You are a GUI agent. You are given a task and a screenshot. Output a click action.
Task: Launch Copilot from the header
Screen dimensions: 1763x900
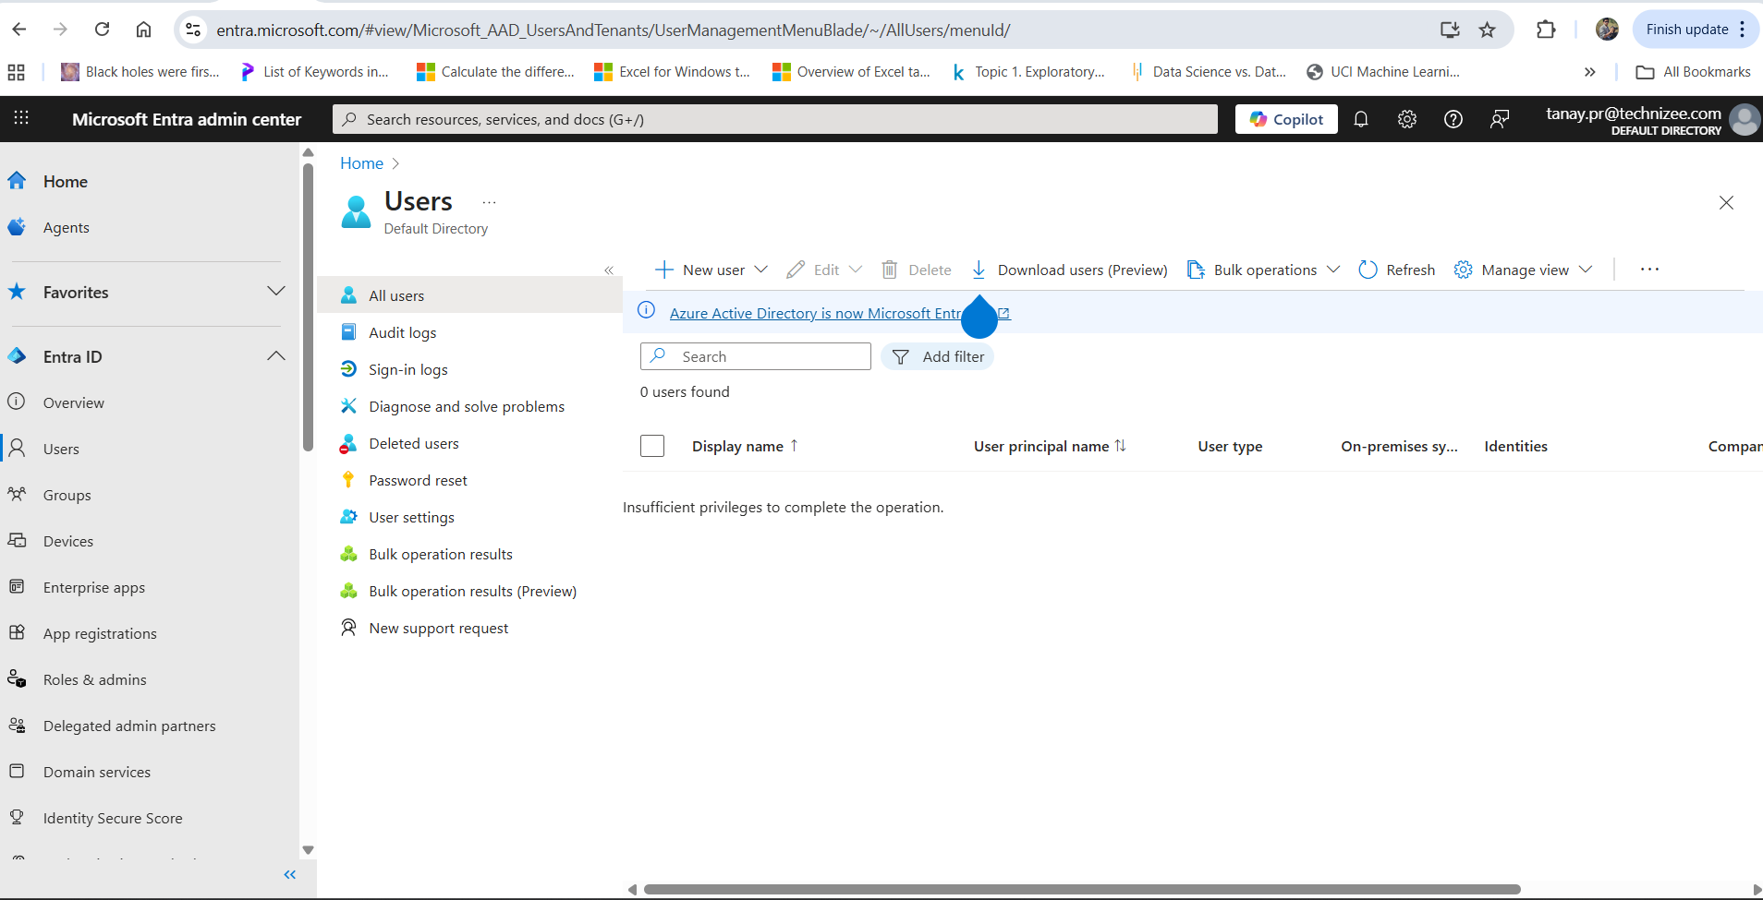pyautogui.click(x=1286, y=119)
